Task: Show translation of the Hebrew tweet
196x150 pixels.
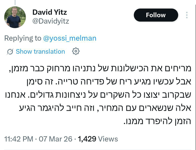Action: [x=40, y=51]
